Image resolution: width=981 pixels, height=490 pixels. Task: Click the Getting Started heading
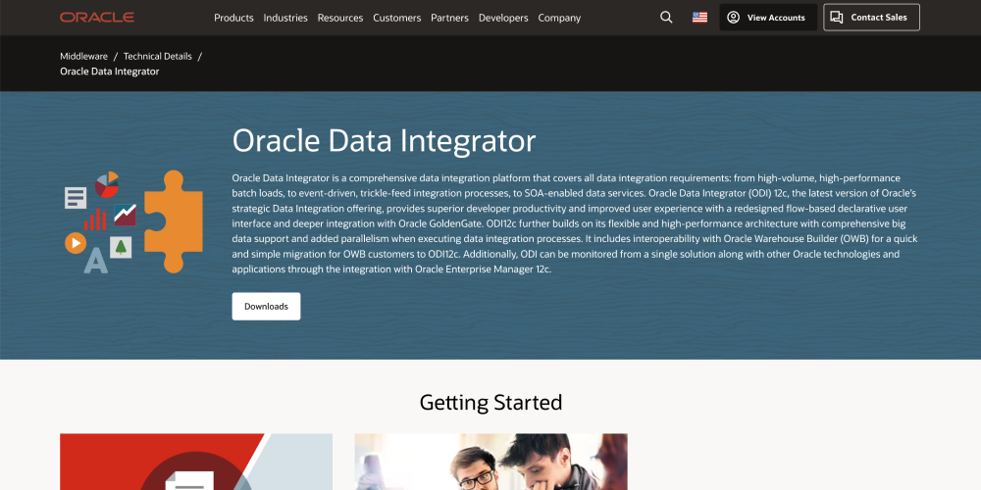click(490, 402)
